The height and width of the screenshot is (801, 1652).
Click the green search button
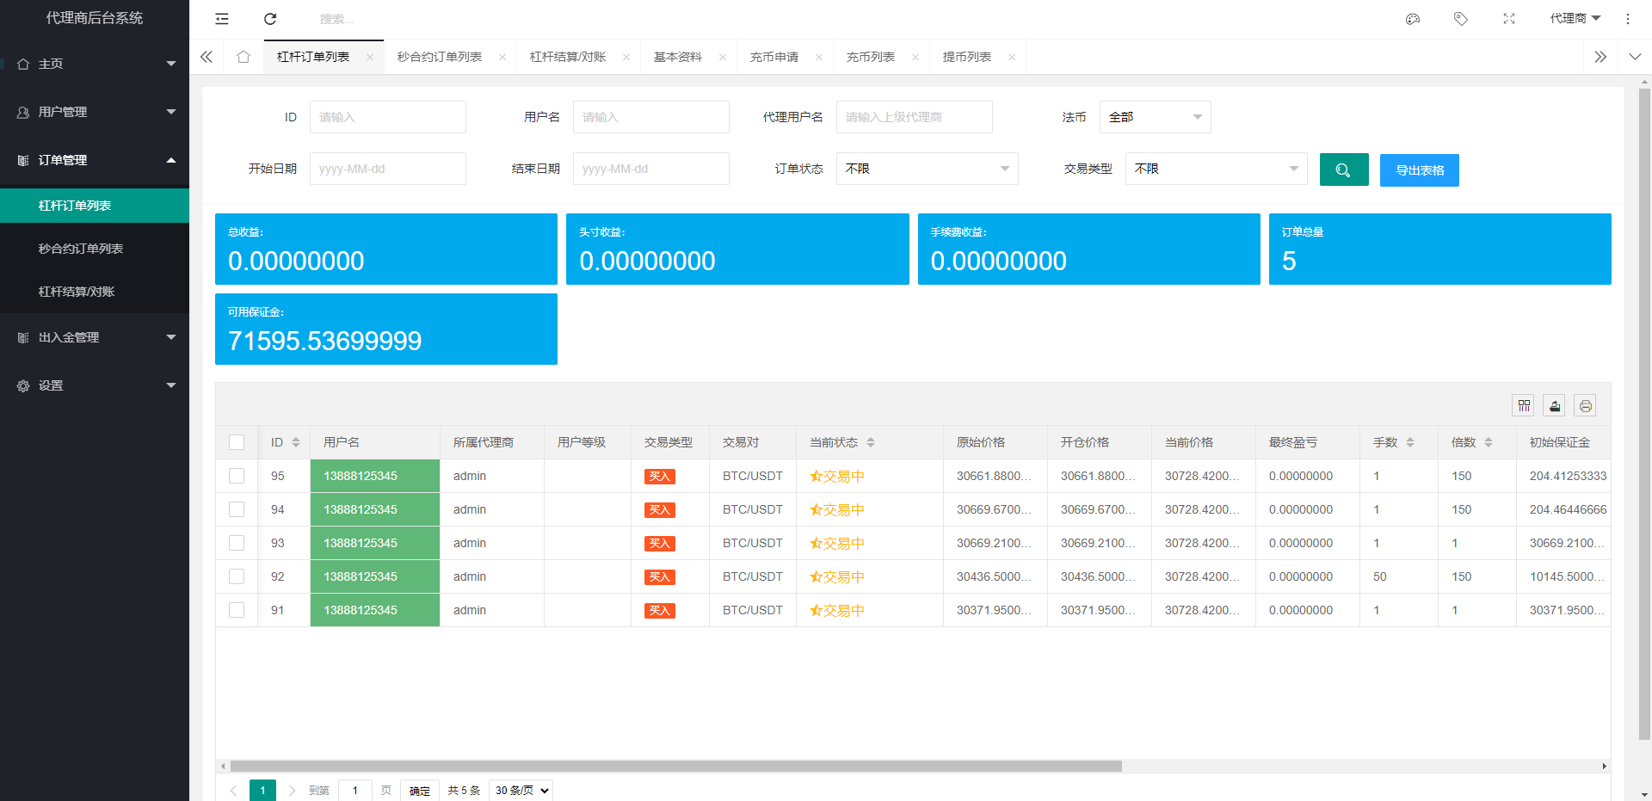coord(1343,170)
